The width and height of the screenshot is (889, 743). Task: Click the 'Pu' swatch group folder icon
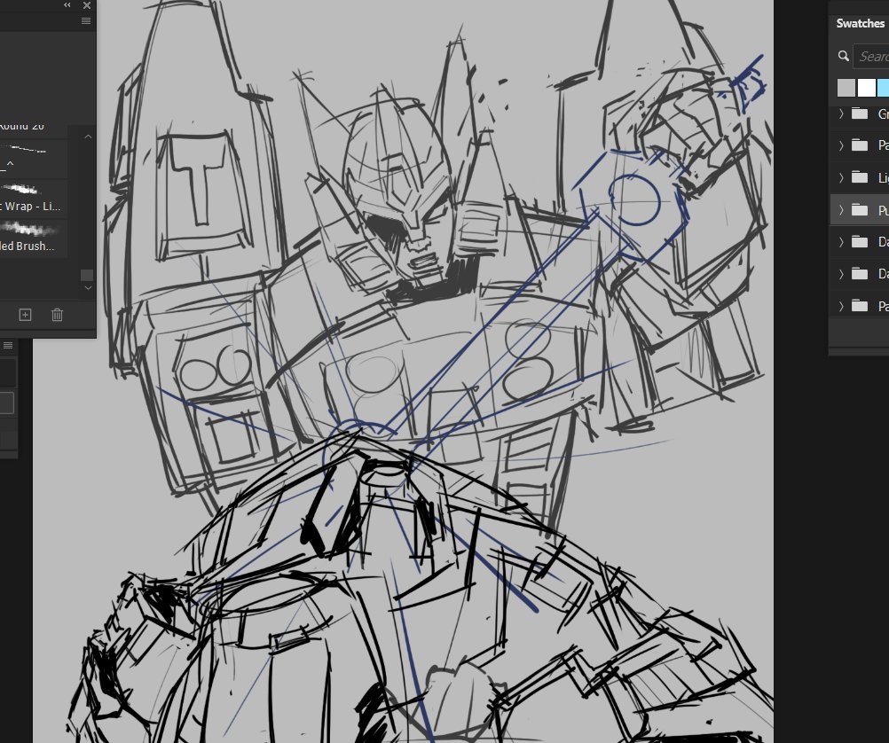click(860, 210)
